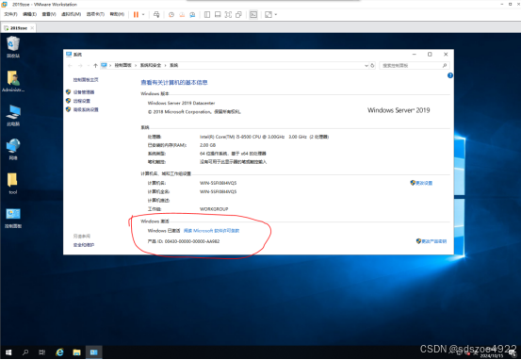Open taskbar search
The width and height of the screenshot is (521, 360).
(25, 352)
